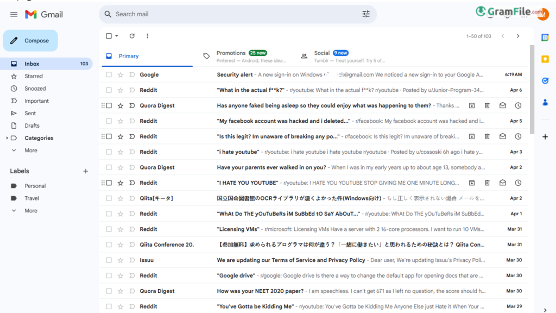This screenshot has width=556, height=313.
Task: Mark Quora Digest faked asleep email as read
Action: click(x=502, y=105)
